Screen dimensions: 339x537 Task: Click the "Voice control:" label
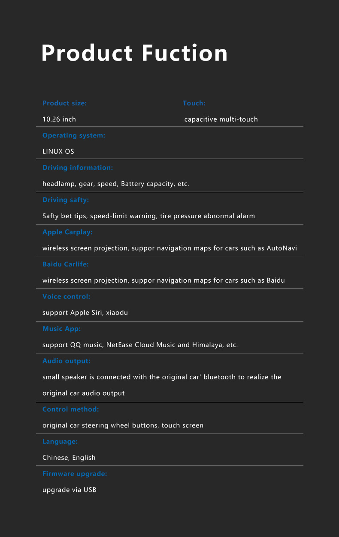point(67,296)
